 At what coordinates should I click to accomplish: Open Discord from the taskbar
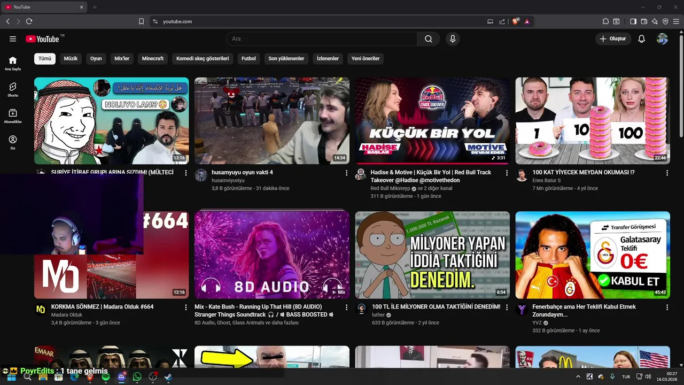click(121, 377)
